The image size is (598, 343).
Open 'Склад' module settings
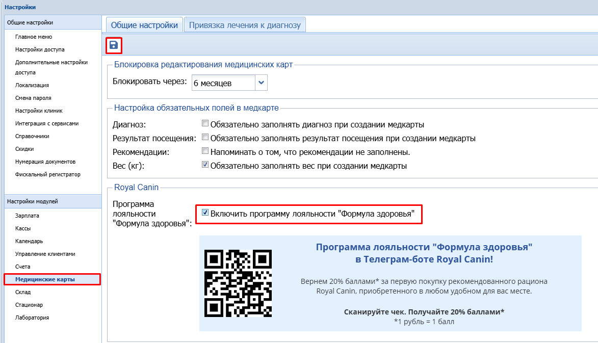(23, 293)
